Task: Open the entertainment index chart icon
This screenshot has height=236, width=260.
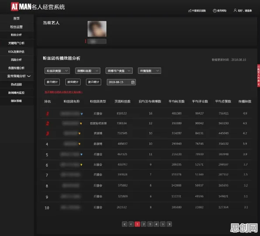Action: 190,11
